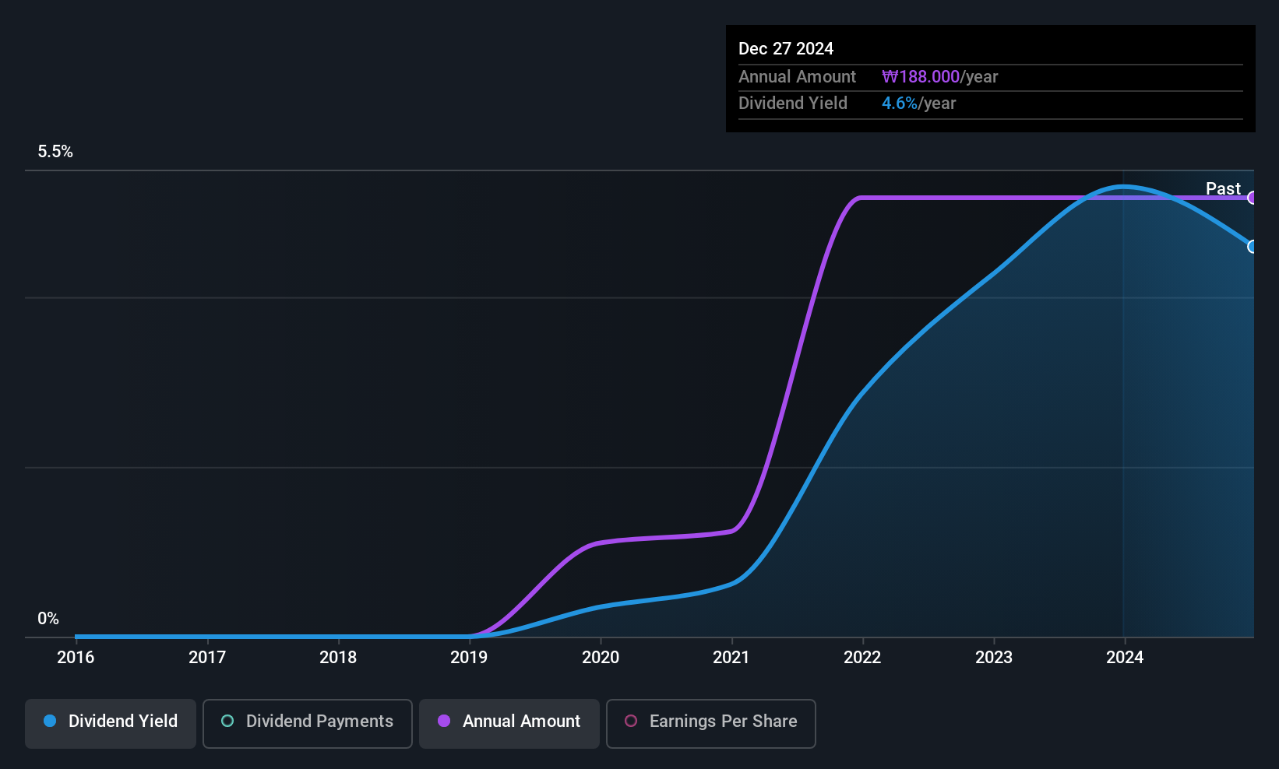Screen dimensions: 1279x769
Task: Click the blue Dividend Yield legend dot
Action: (x=50, y=721)
